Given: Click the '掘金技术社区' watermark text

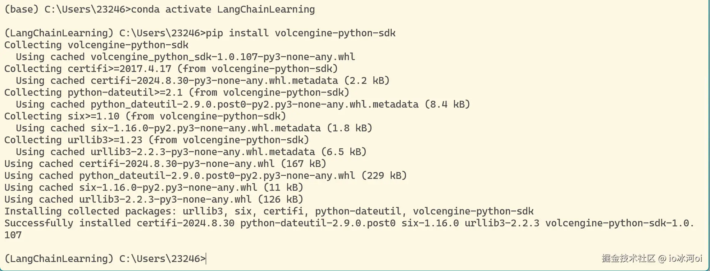Looking at the screenshot, I should [628, 258].
